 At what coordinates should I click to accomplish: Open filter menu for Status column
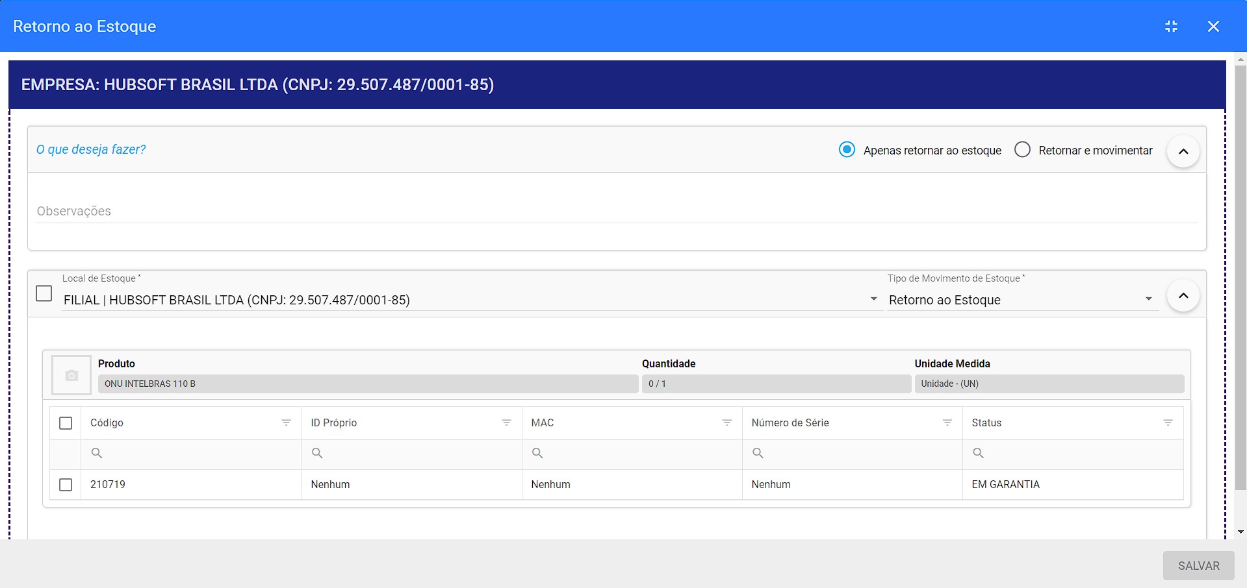click(1168, 423)
